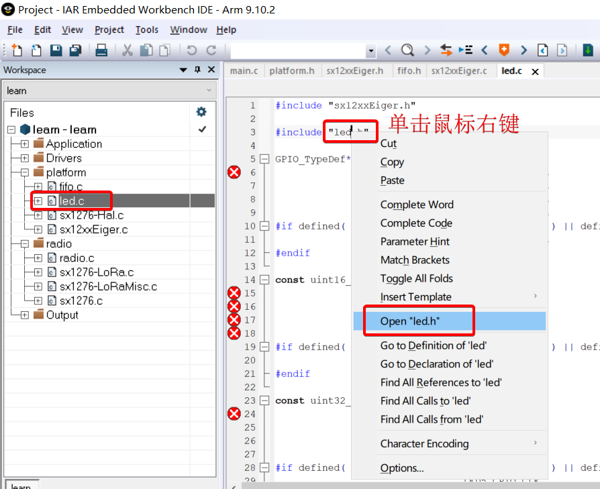The height and width of the screenshot is (489, 600).
Task: Collapse the radio folder in workspace tree
Action: tap(25, 244)
